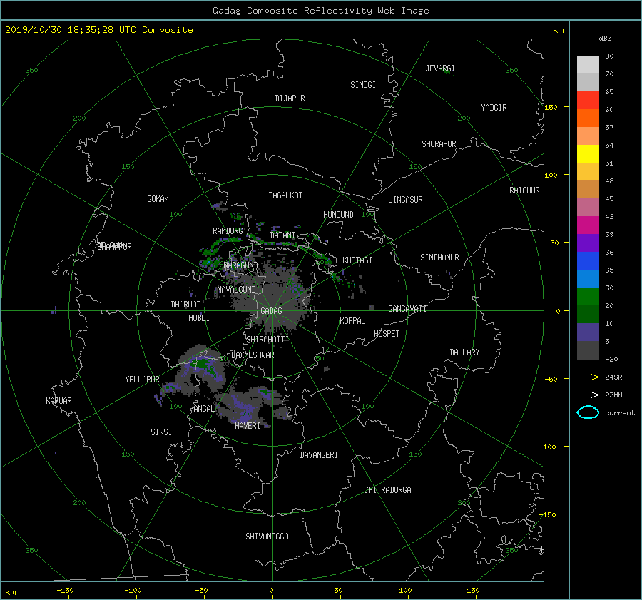Select the dark orange 60–57 dBZ swatch
Viewport: 642px width, 600px height.
click(x=588, y=118)
